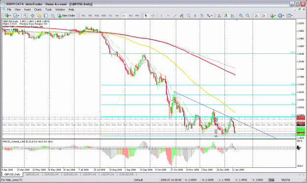
Task: Switch chart to M1 timeframe
Action: [84, 16]
